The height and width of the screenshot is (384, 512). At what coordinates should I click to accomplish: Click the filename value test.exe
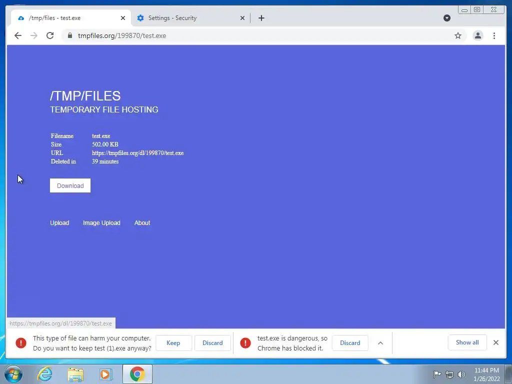point(101,136)
